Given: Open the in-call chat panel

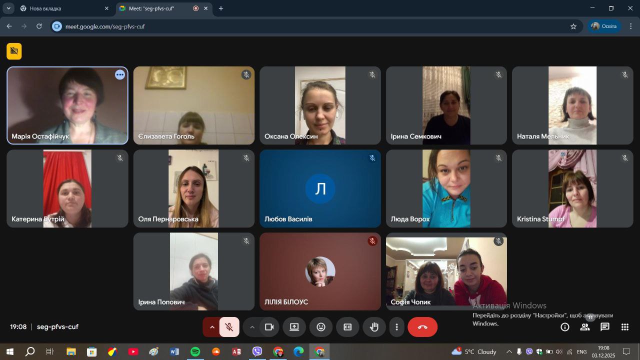Looking at the screenshot, I should pos(605,327).
